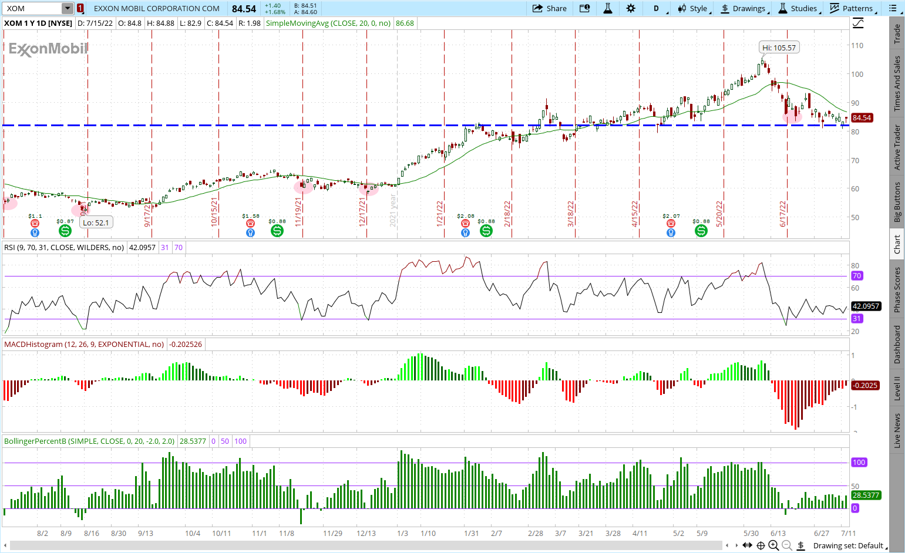Expand the XOM symbol selector arrow

pos(68,8)
